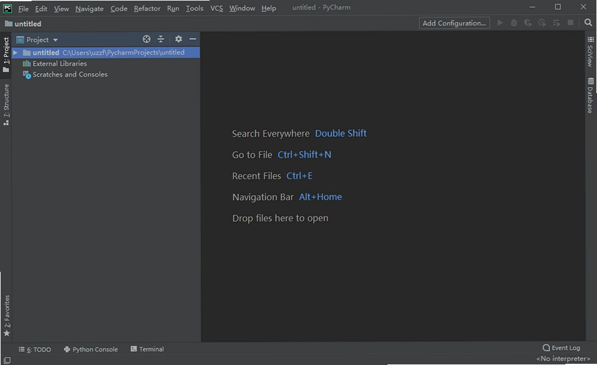Maximize the PyCharm window
Image resolution: width=597 pixels, height=365 pixels.
(558, 7)
